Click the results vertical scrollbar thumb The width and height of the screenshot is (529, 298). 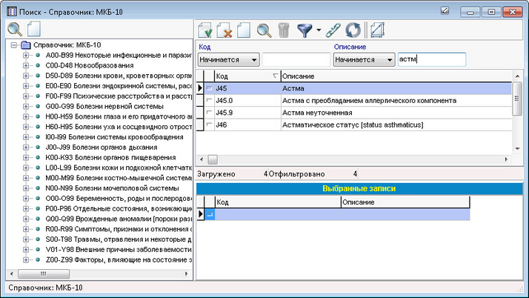tap(517, 98)
